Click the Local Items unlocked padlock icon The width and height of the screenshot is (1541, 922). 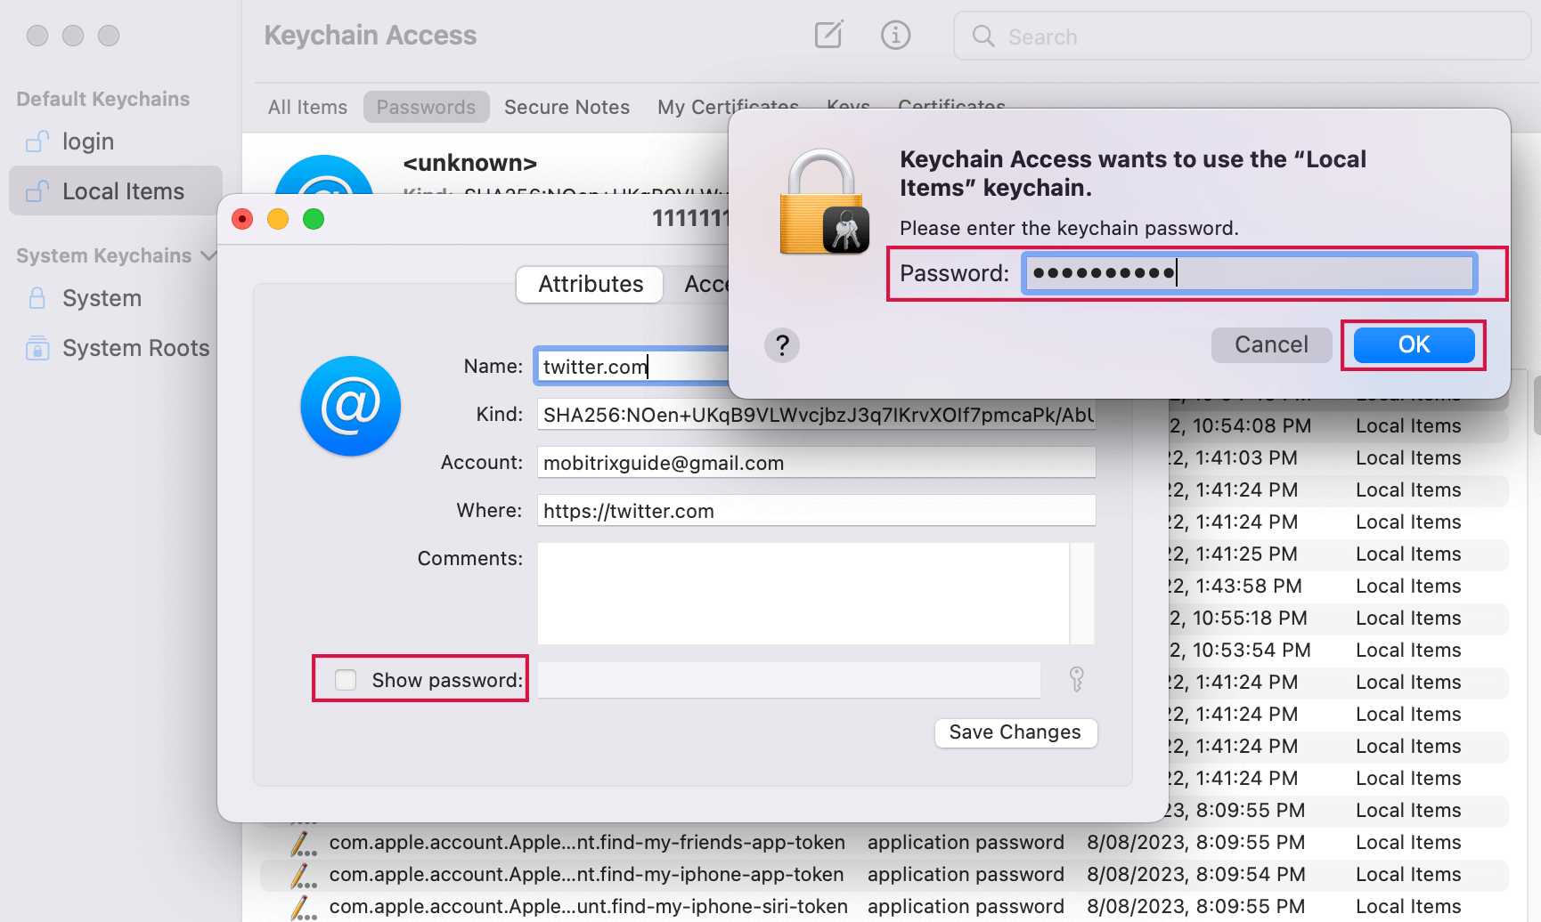[x=37, y=190]
